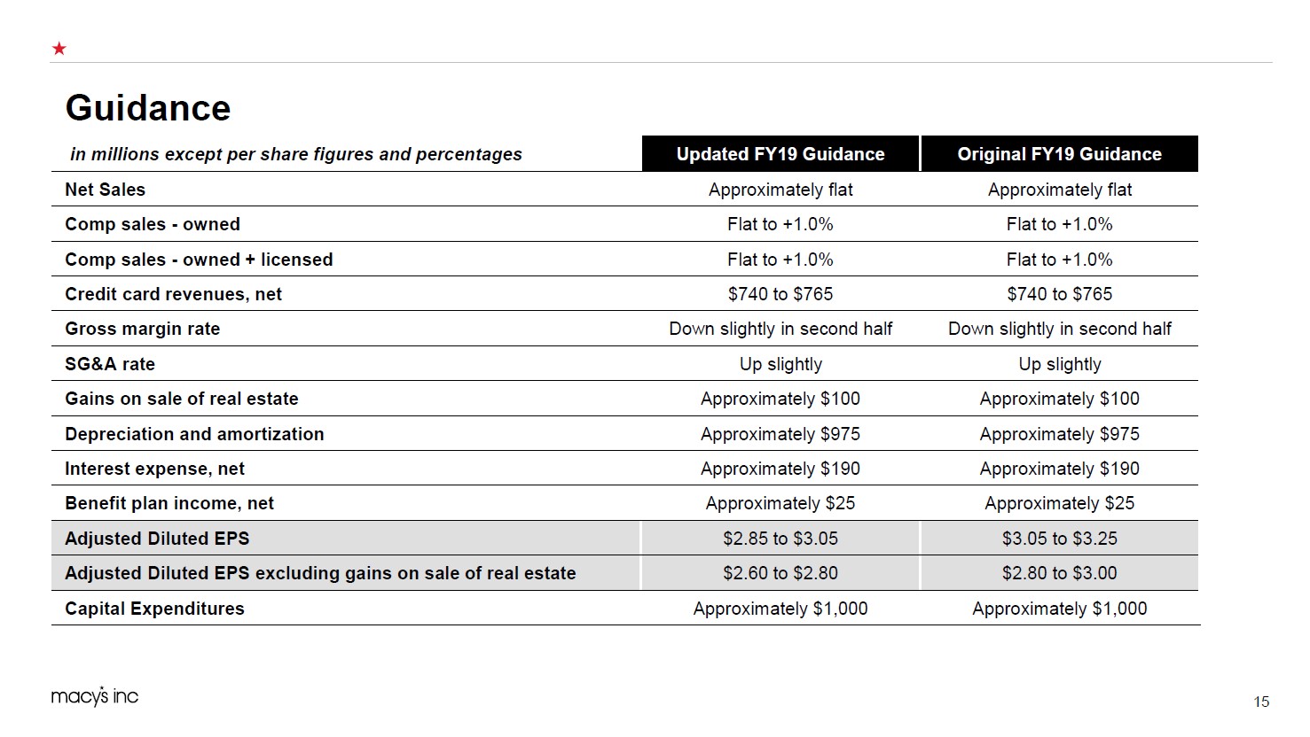
Task: Click the original Adjusted Diluted EPS value $3.05 to $3.25
Action: click(x=1059, y=539)
